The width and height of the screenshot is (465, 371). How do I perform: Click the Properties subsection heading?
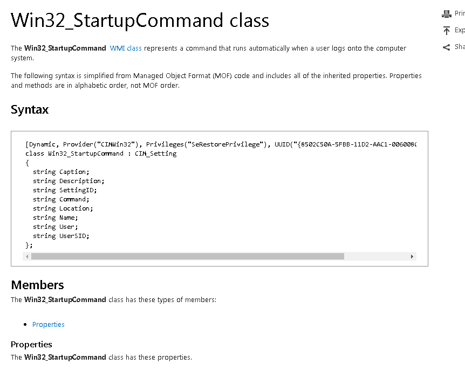point(31,345)
